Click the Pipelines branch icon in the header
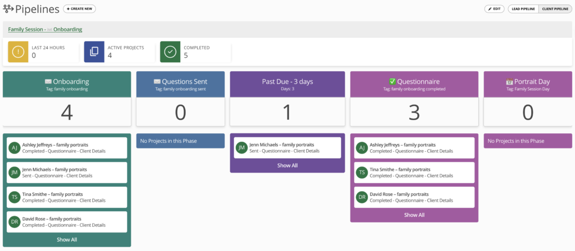Image resolution: width=575 pixels, height=251 pixels. click(x=8, y=9)
